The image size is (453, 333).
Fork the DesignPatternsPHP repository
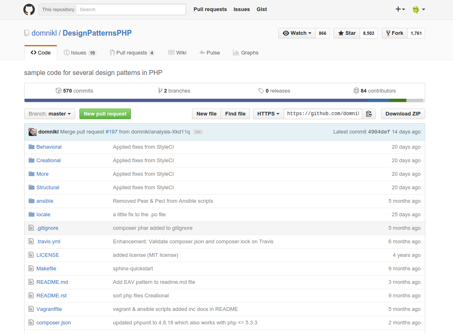tap(394, 33)
